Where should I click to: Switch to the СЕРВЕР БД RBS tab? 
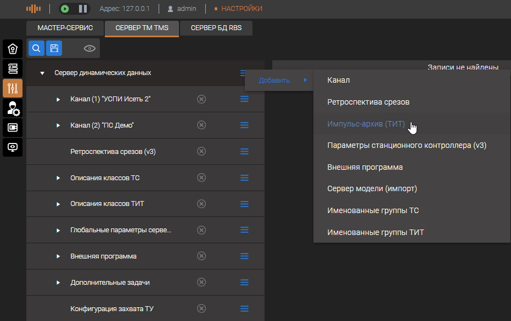point(216,28)
